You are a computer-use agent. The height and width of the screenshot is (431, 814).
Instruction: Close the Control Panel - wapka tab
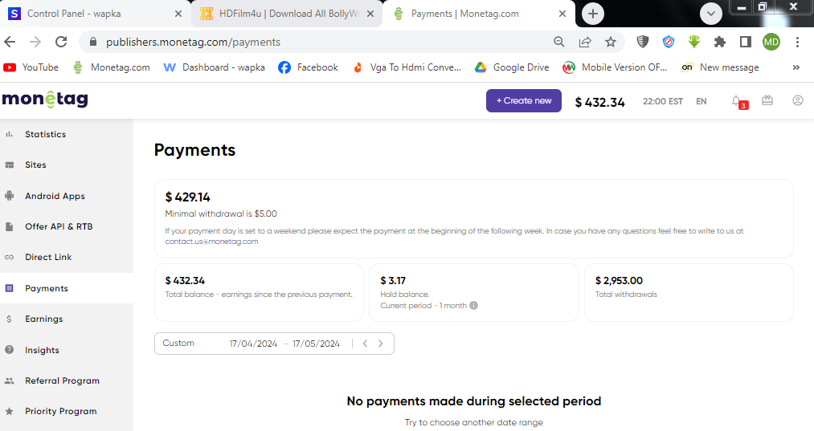coord(178,14)
